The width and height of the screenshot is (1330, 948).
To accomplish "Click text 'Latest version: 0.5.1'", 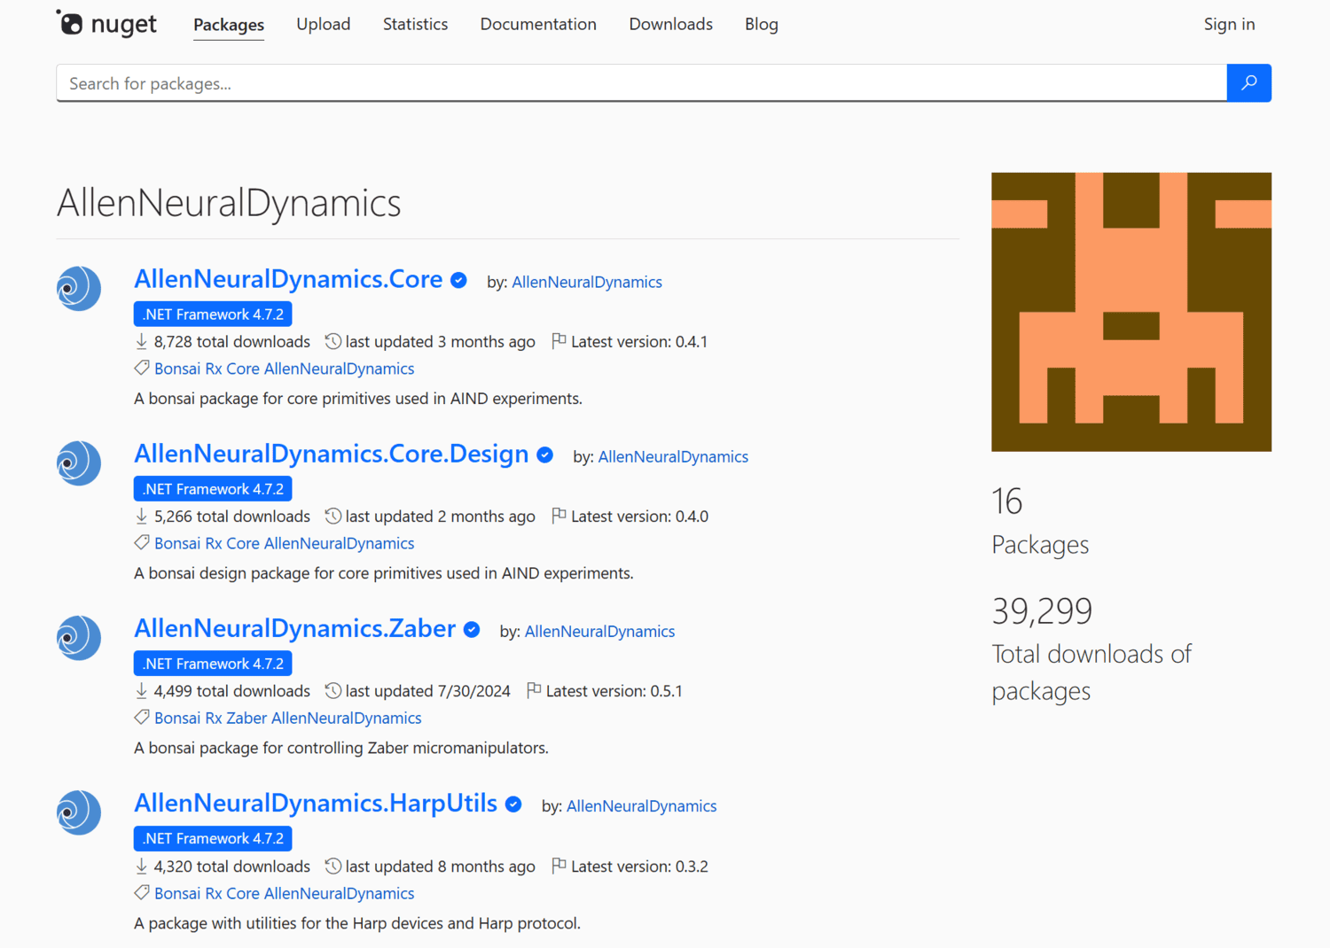I will (x=614, y=691).
